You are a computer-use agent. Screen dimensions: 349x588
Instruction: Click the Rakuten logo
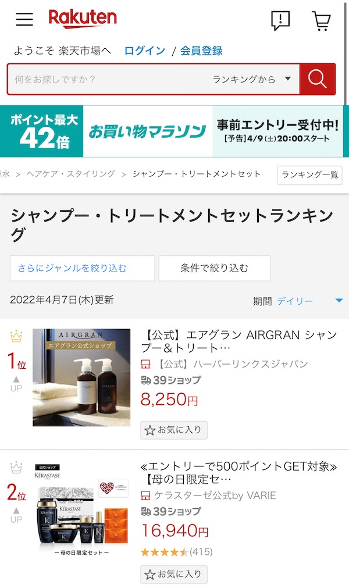[x=83, y=19]
